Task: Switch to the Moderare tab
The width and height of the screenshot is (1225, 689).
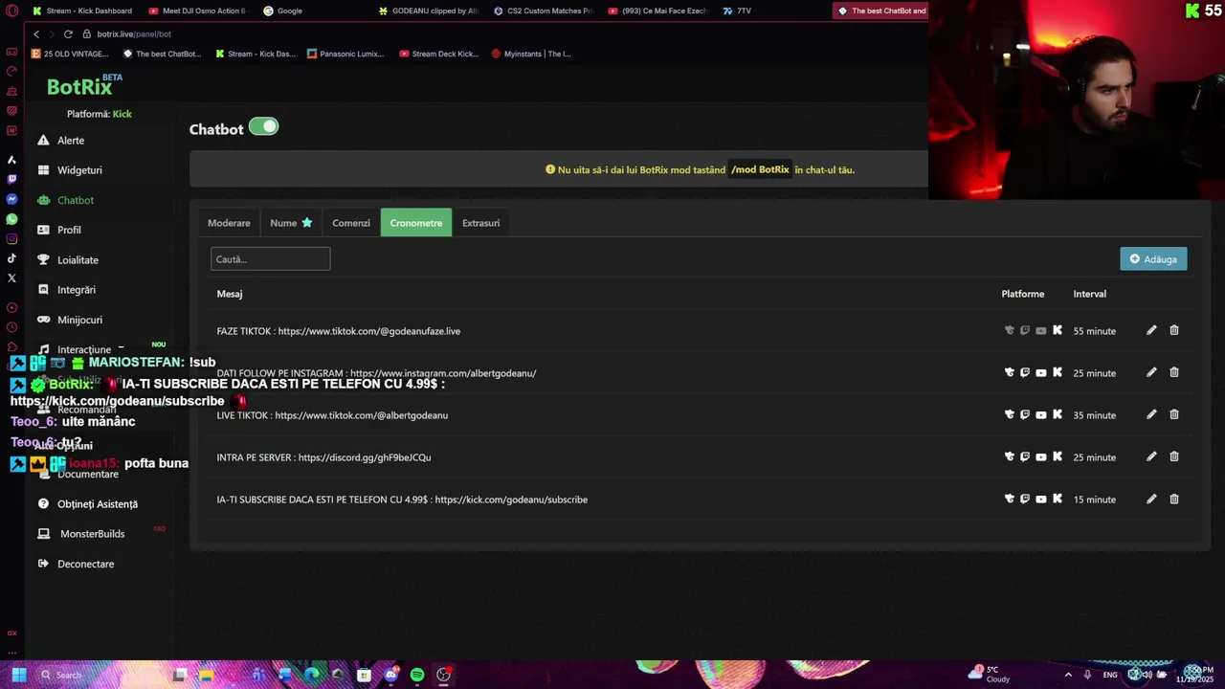Action: 229,223
